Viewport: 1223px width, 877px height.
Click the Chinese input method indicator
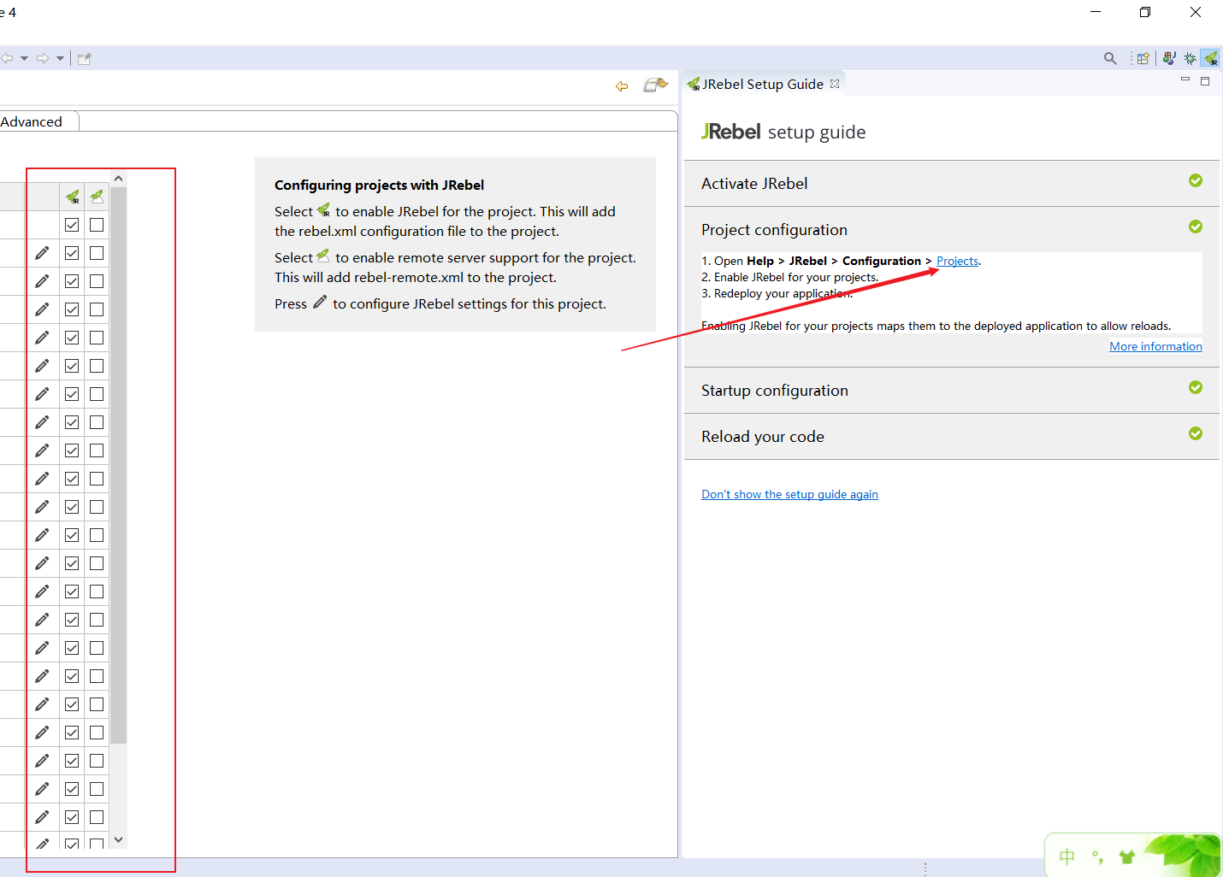click(x=1067, y=856)
